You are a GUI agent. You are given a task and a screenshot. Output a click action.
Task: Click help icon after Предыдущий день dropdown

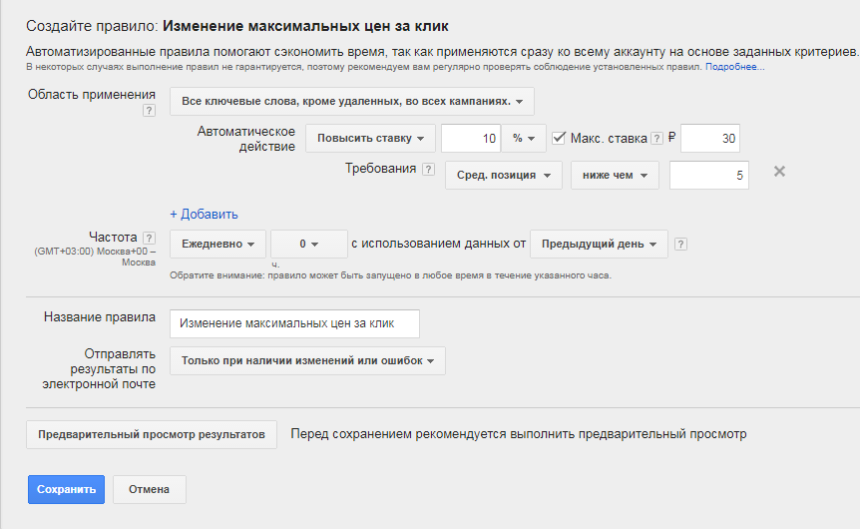tap(680, 244)
